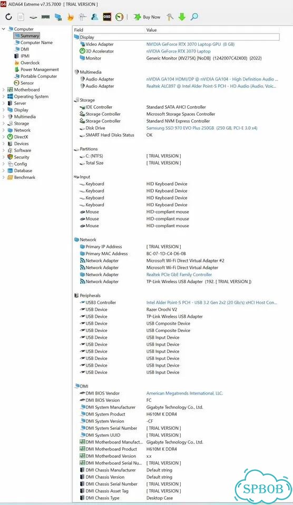Collapse the Computer tree node
The image size is (293, 505).
coord(4,29)
